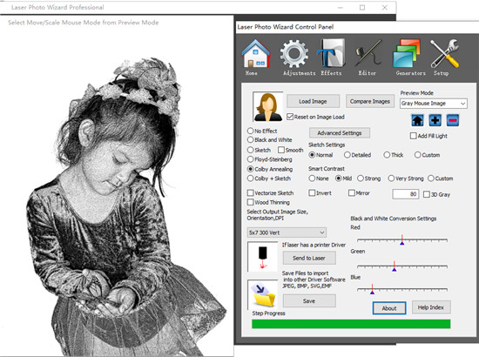Open Advanced Settings
This screenshot has width=479, height=357.
[x=340, y=133]
